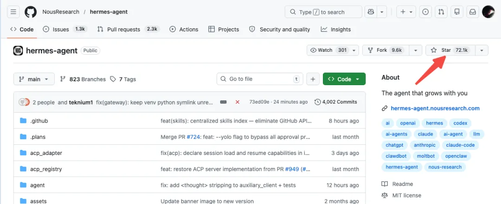Switch to the Issues tab

pos(65,29)
